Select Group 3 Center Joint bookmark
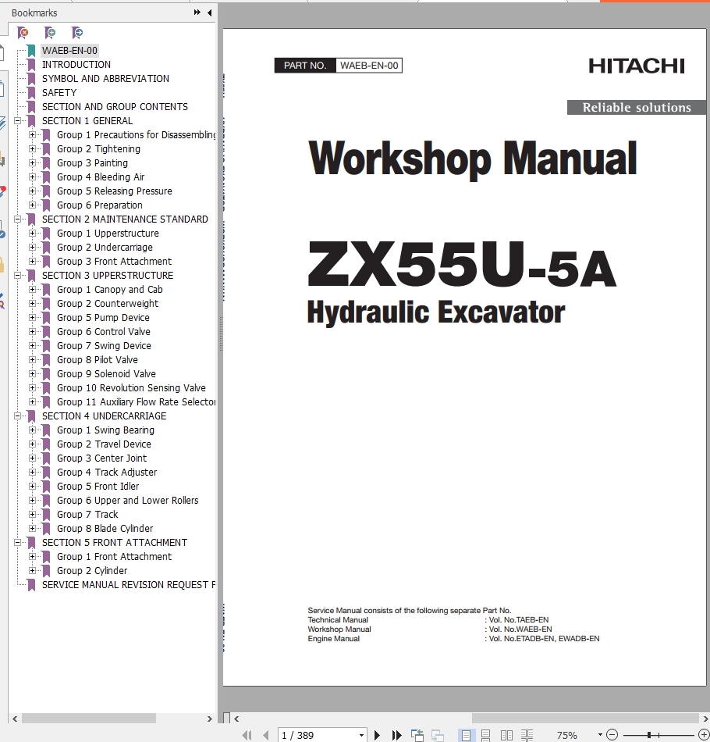Viewport: 710px width, 742px height. (x=102, y=458)
